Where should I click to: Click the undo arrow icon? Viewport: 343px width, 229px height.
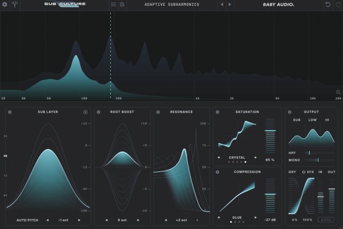pyautogui.click(x=328, y=4)
